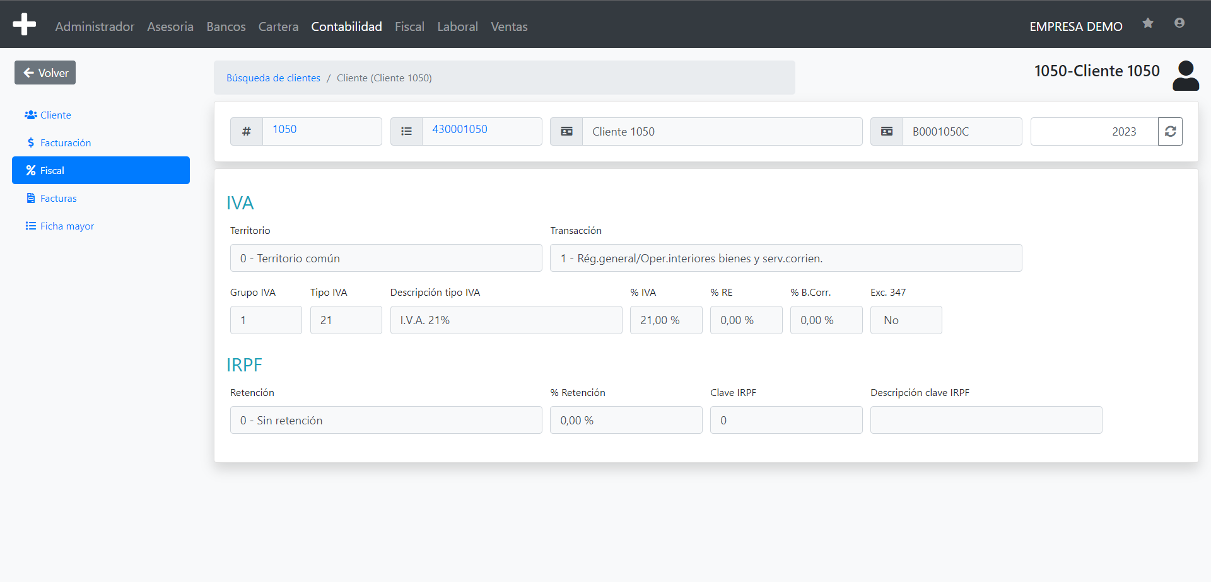Open the Administrador top menu
The height and width of the screenshot is (582, 1211).
95,26
